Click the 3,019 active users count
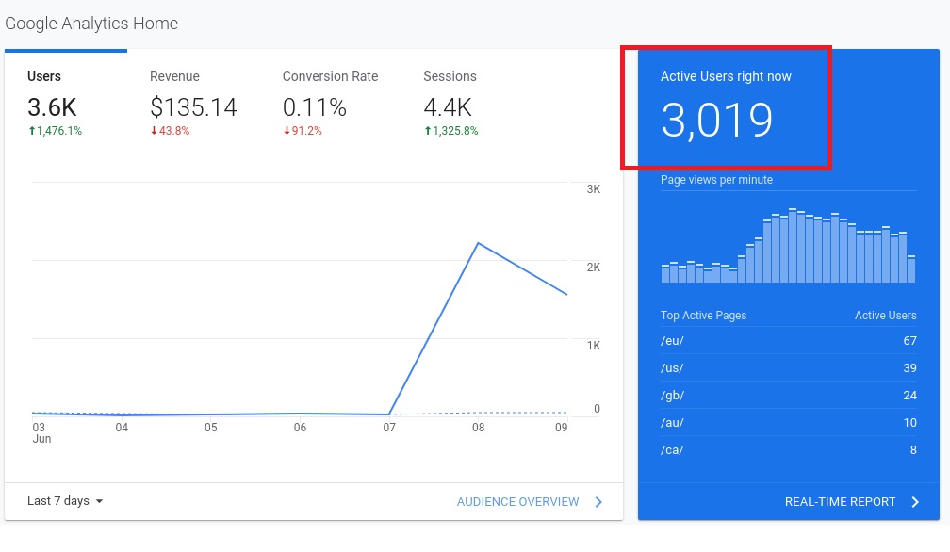Image resolution: width=950 pixels, height=552 pixels. click(716, 121)
